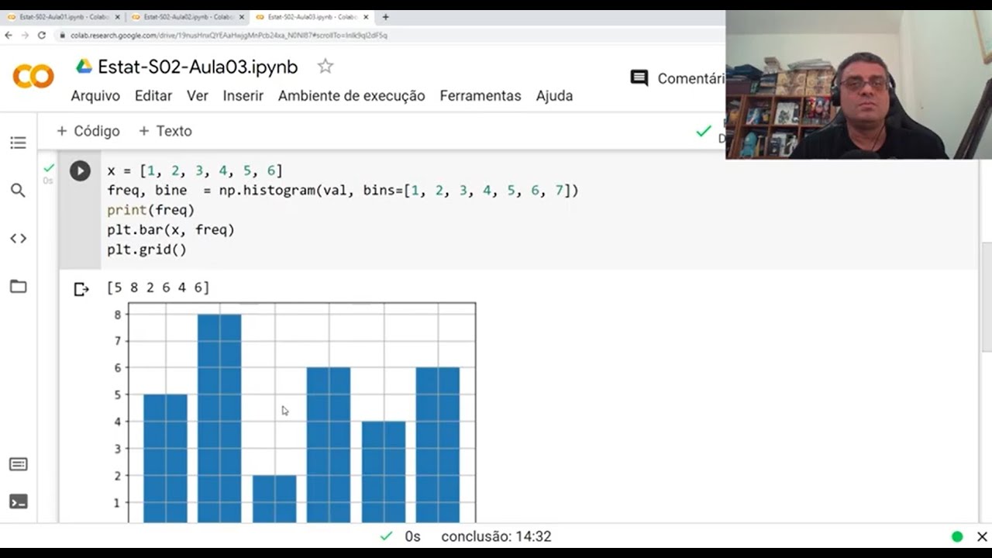Open the search sidebar icon
This screenshot has width=992, height=558.
18,191
